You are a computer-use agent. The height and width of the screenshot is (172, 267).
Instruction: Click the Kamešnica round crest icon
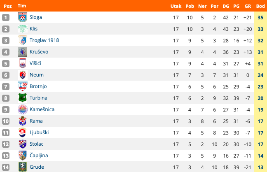pyautogui.click(x=23, y=109)
